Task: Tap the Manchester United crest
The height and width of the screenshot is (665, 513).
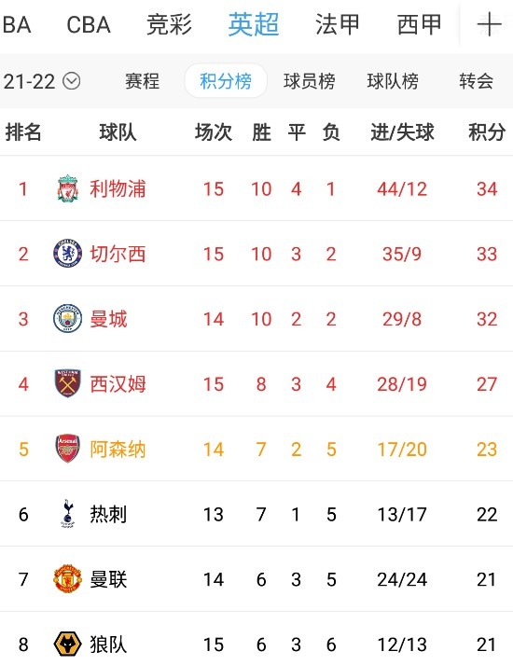Action: pyautogui.click(x=67, y=578)
